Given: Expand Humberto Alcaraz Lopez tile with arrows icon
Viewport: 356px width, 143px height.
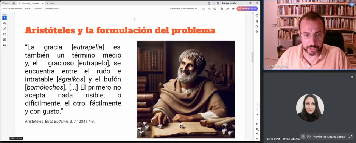Looking at the screenshot, I should click(351, 137).
